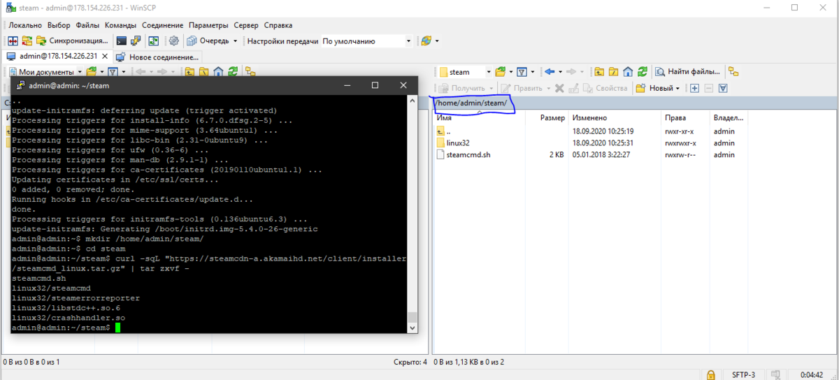This screenshot has height=380, width=839.
Task: Select the linux32 folder
Action: click(x=452, y=142)
